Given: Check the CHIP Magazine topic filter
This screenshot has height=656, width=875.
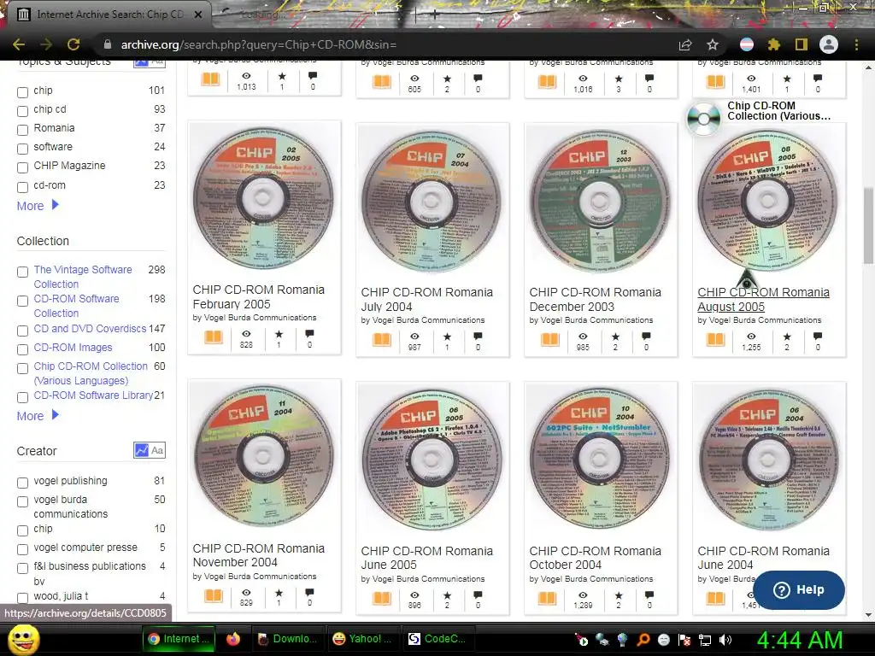Looking at the screenshot, I should [x=22, y=167].
